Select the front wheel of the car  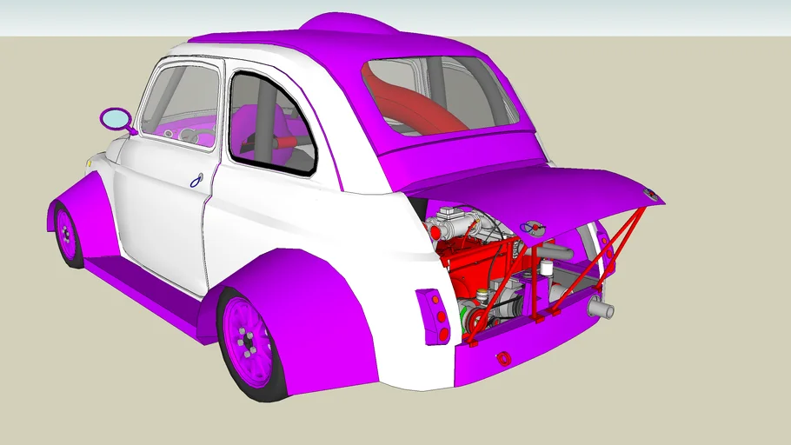point(67,235)
